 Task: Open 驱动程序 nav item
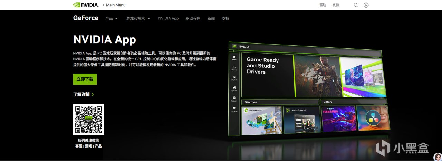tap(193, 18)
